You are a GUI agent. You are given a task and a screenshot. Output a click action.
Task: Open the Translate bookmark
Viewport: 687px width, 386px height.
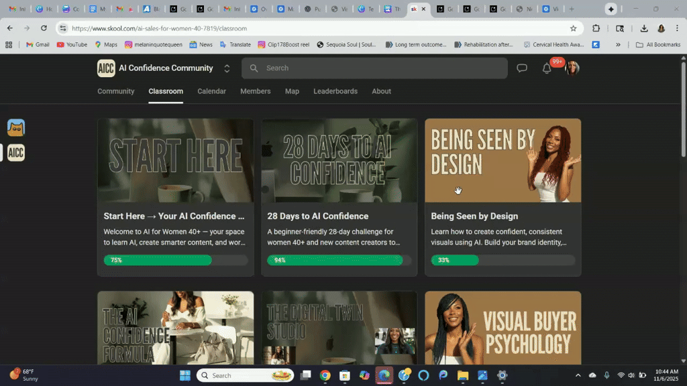click(235, 45)
